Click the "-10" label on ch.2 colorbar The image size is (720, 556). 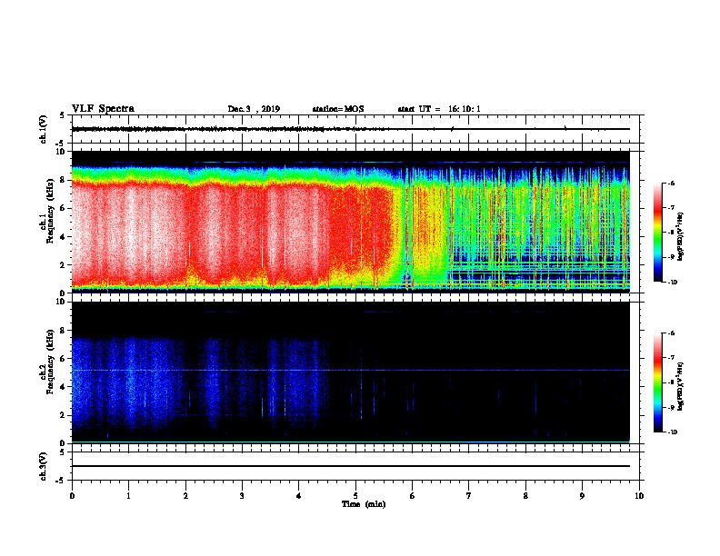pos(672,432)
